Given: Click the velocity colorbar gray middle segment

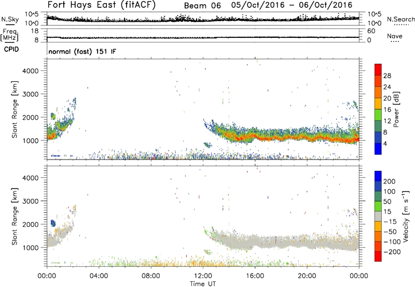Looking at the screenshot, I should (378, 216).
